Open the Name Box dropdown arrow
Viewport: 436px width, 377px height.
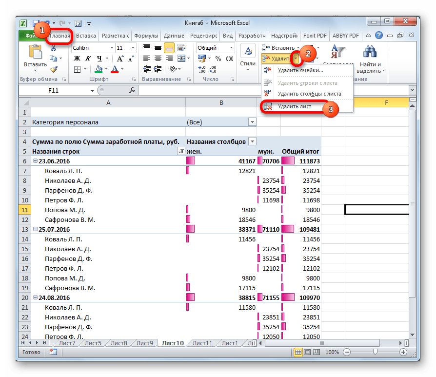point(92,91)
